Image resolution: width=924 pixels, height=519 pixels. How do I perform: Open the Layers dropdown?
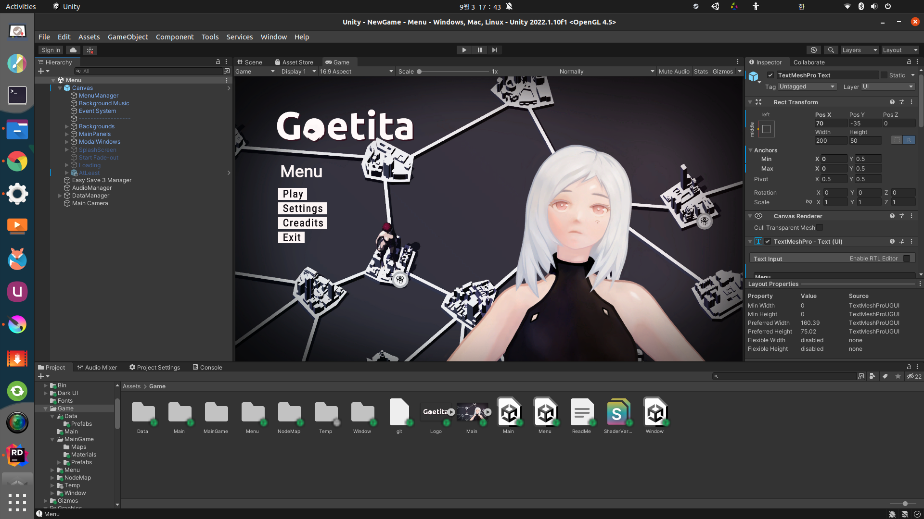[859, 50]
